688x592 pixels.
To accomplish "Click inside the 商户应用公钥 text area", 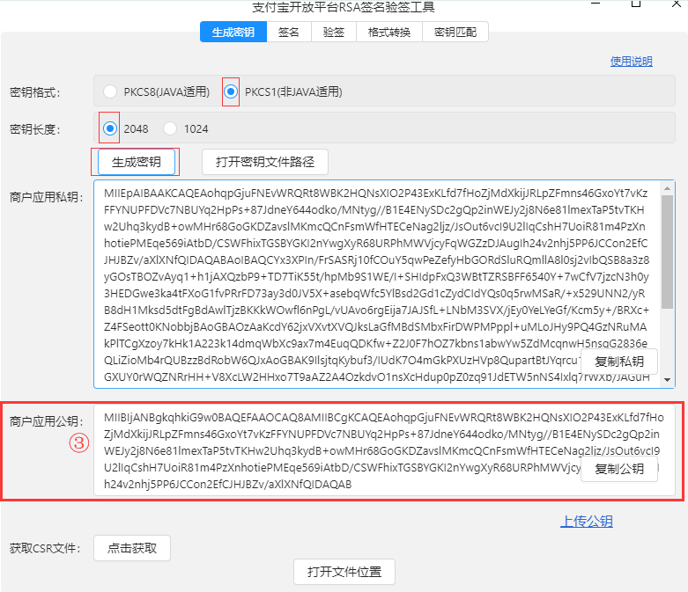I will click(384, 450).
